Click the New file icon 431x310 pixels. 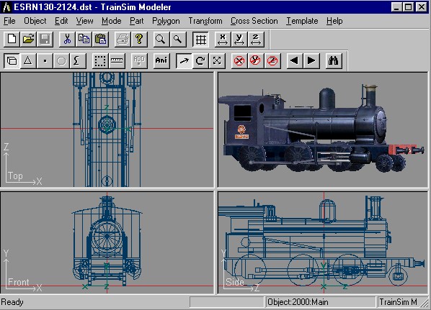[12, 40]
